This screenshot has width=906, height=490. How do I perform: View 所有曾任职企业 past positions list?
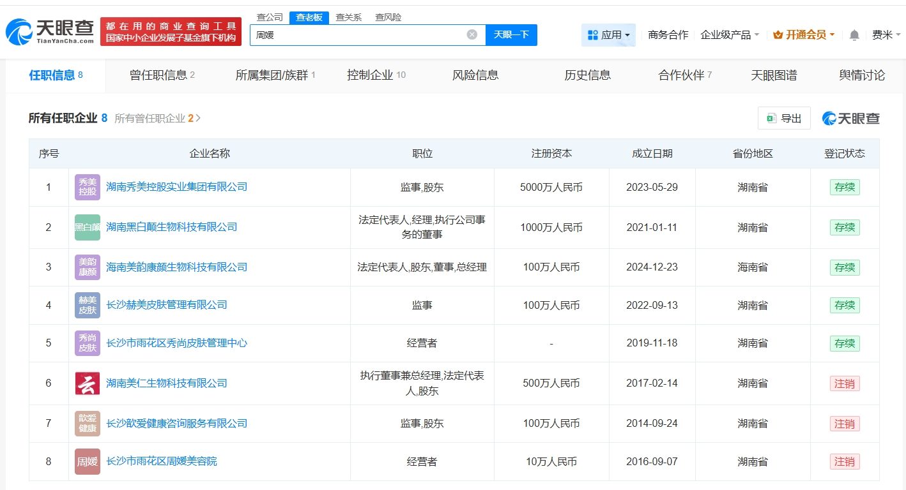coord(157,119)
